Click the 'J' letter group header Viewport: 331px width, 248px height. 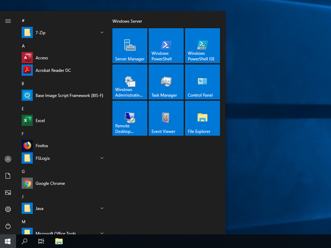[23, 196]
